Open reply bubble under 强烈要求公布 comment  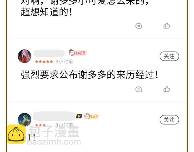click(139, 89)
